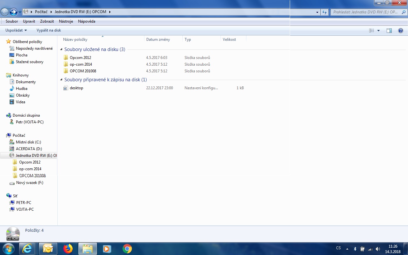
Task: Collapse the 'Soubory uložené na disku' group
Action: click(x=61, y=49)
